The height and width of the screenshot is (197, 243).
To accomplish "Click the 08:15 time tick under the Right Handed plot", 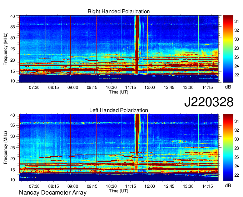I will [x=54, y=87].
